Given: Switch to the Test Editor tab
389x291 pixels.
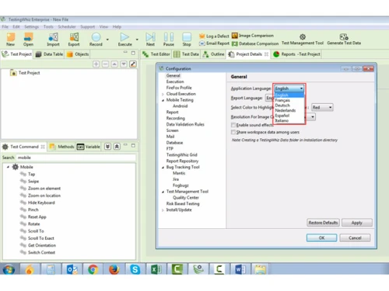Looking at the screenshot, I should 156,54.
